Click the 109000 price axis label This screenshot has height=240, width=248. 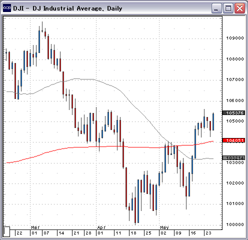(235, 38)
